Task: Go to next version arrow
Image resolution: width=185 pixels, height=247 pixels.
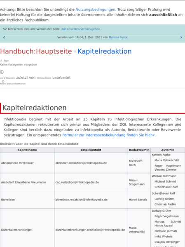Action: (x=181, y=38)
